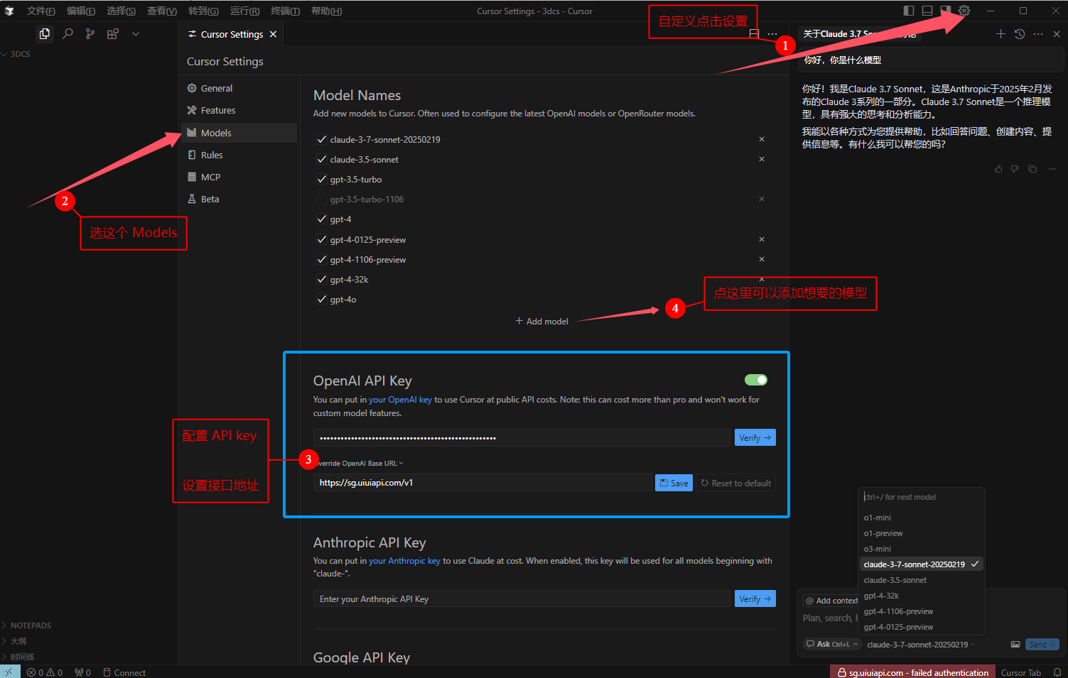Copy the Claude response message

tap(1032, 169)
